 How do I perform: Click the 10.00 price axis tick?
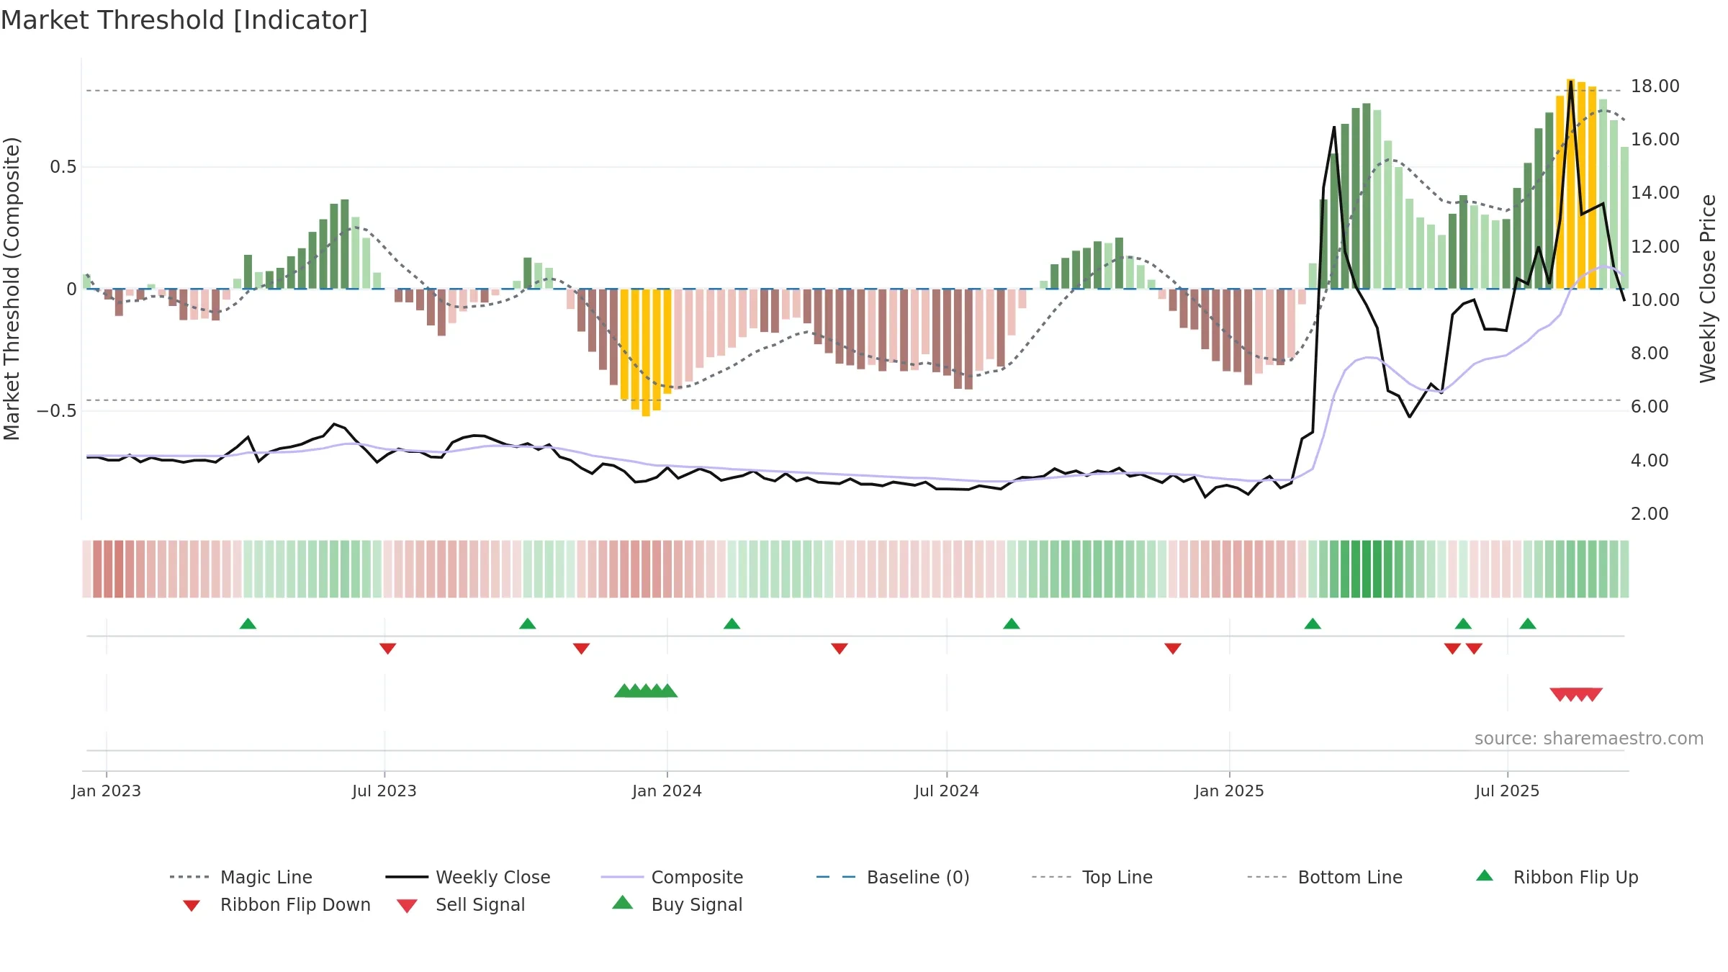tap(1655, 300)
